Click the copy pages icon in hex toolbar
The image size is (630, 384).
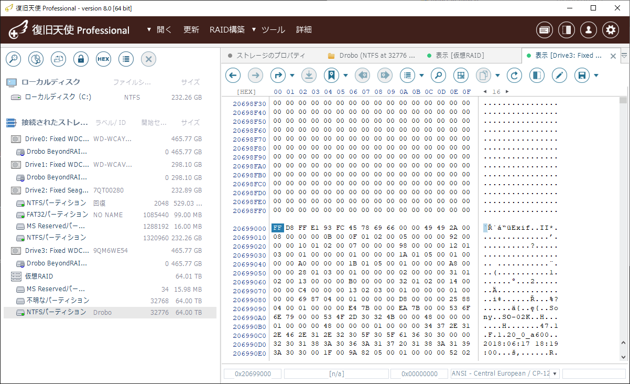(x=483, y=76)
